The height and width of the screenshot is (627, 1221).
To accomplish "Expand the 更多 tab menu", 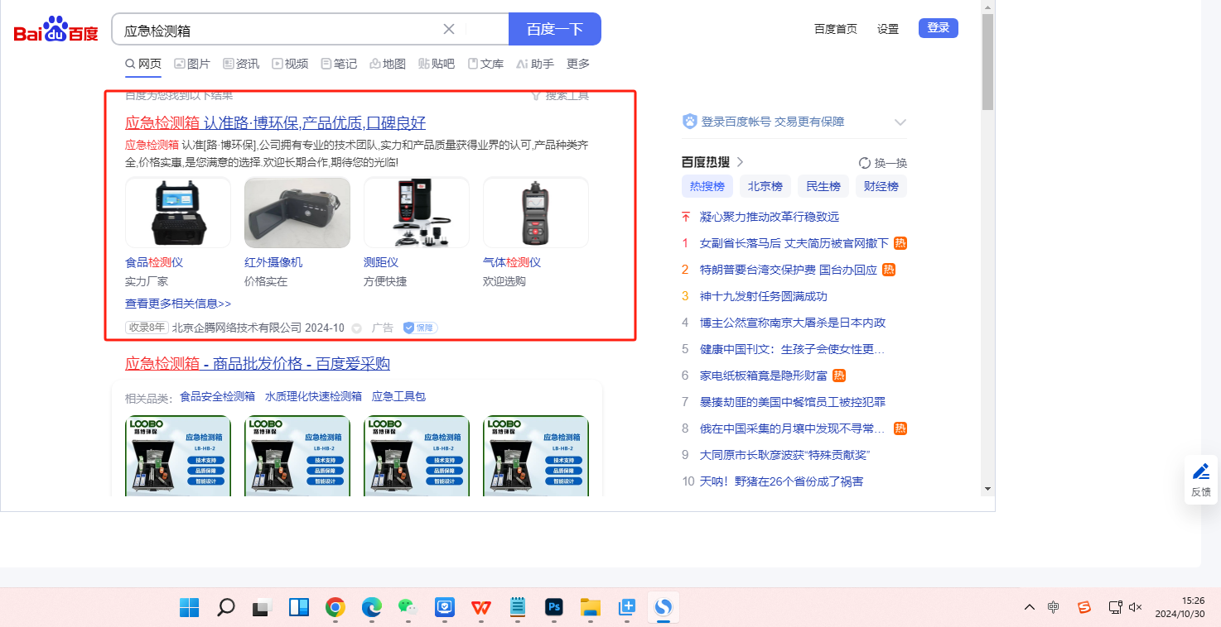I will click(x=578, y=64).
